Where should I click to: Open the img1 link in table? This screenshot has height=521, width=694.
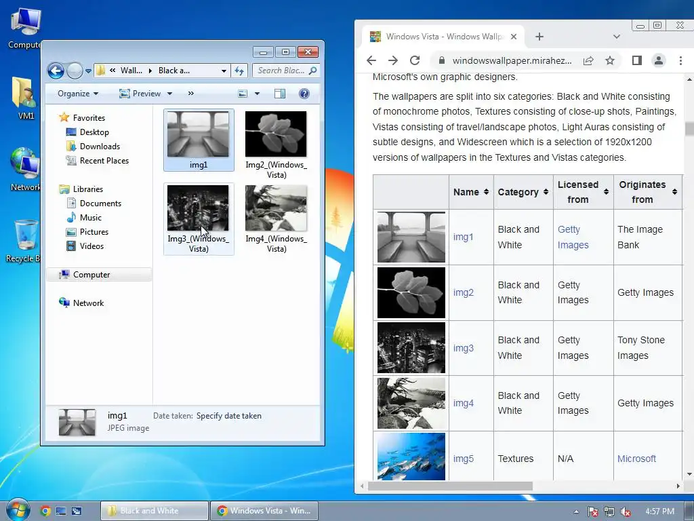pyautogui.click(x=463, y=237)
